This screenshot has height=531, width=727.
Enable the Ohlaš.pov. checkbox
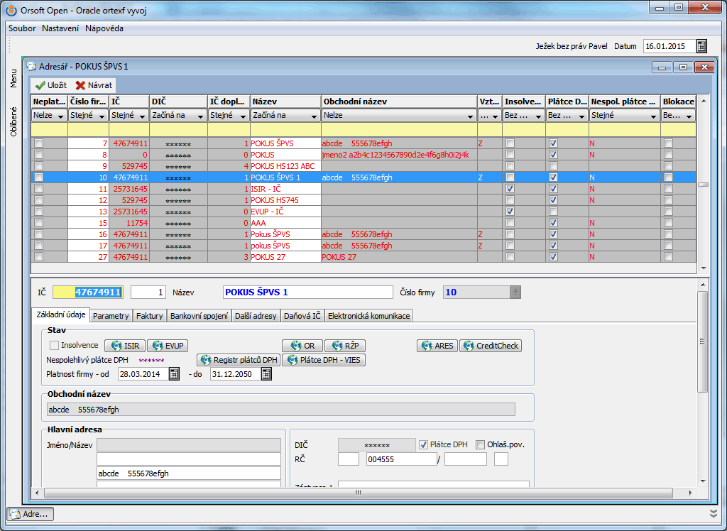tap(481, 444)
